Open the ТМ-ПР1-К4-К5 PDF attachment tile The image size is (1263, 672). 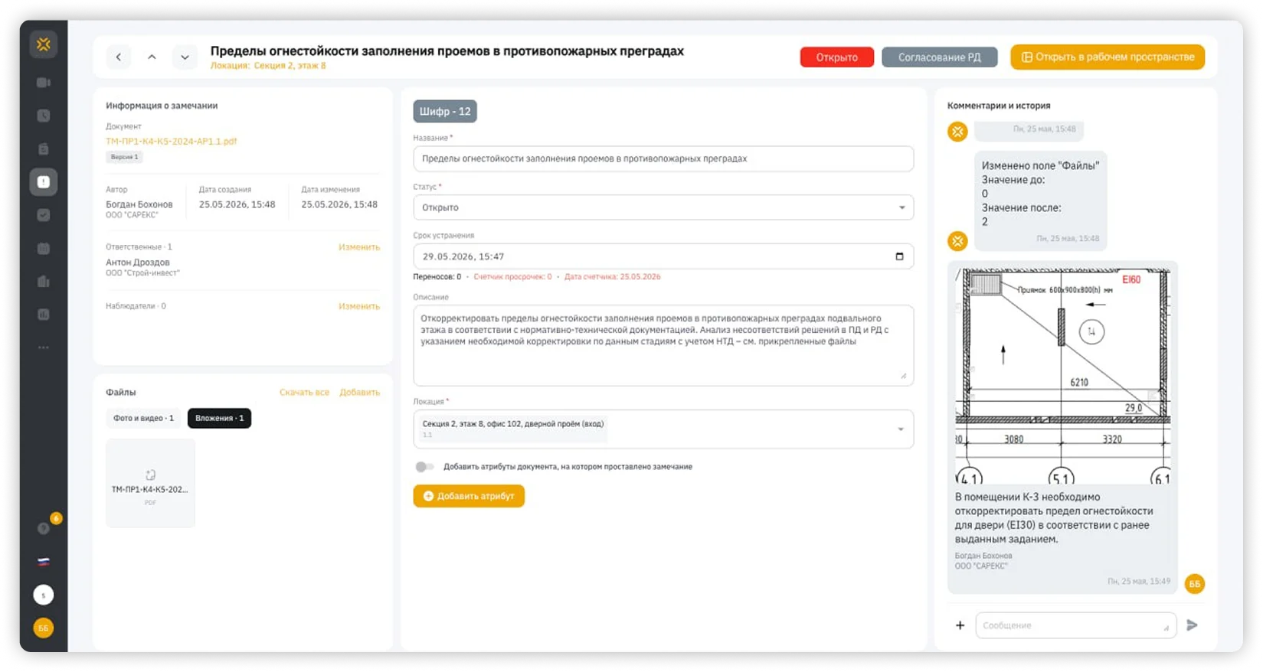tap(150, 483)
